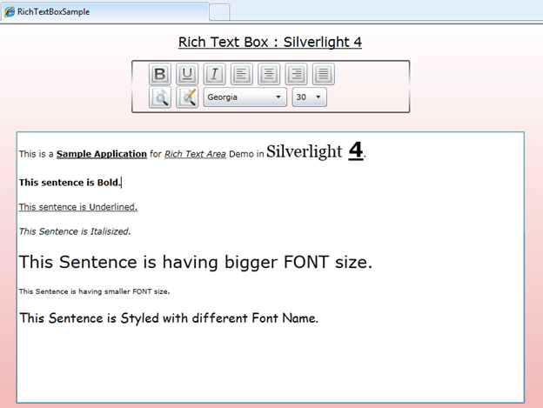Click the big bold underlined '4'
543x408 pixels.
click(356, 150)
